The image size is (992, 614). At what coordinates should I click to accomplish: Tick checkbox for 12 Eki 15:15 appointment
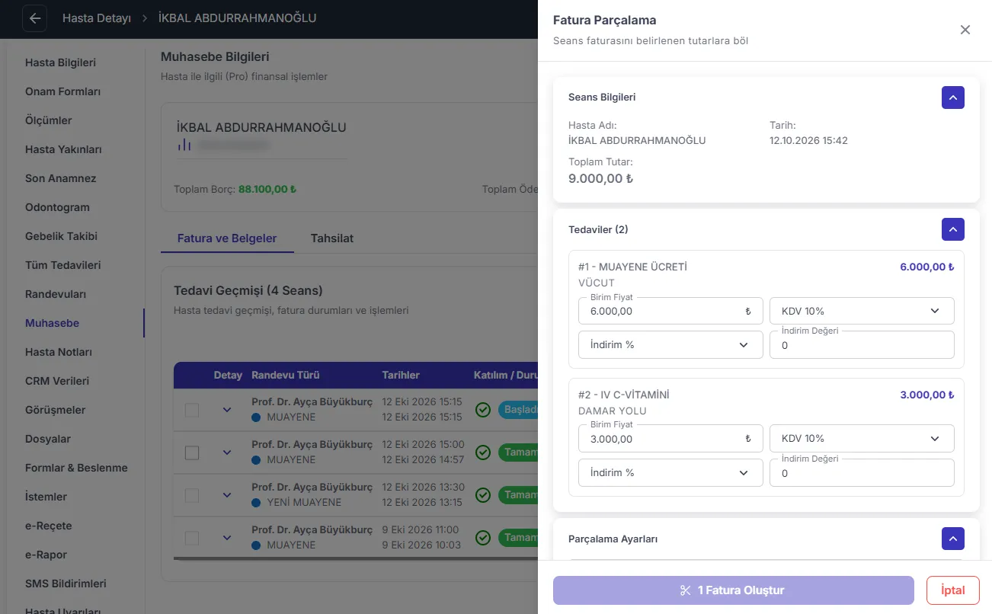pyautogui.click(x=192, y=410)
